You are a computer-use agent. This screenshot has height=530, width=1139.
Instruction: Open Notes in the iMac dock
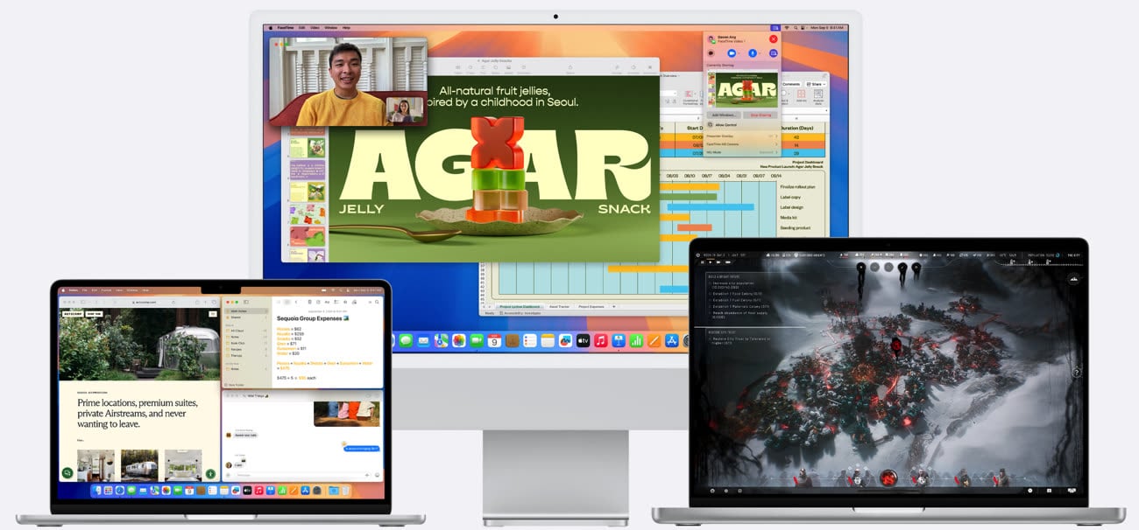pos(548,340)
